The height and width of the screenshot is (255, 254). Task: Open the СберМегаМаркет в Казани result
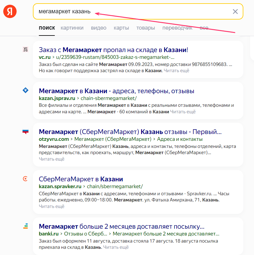(x=81, y=179)
